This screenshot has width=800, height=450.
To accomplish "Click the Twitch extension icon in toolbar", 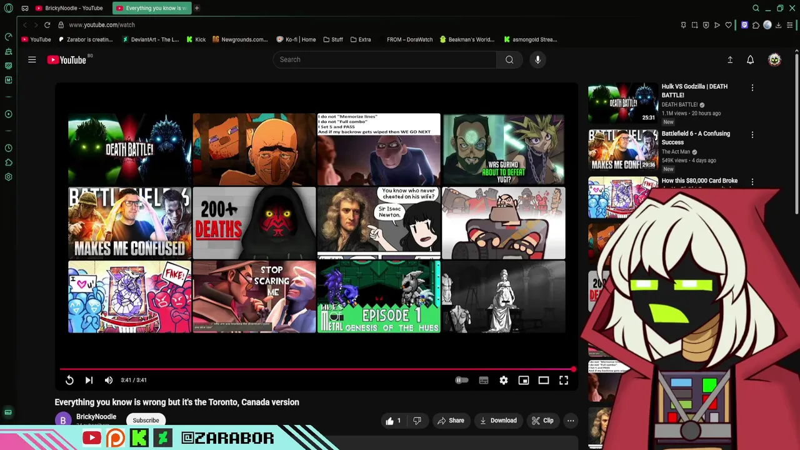I will (x=744, y=25).
